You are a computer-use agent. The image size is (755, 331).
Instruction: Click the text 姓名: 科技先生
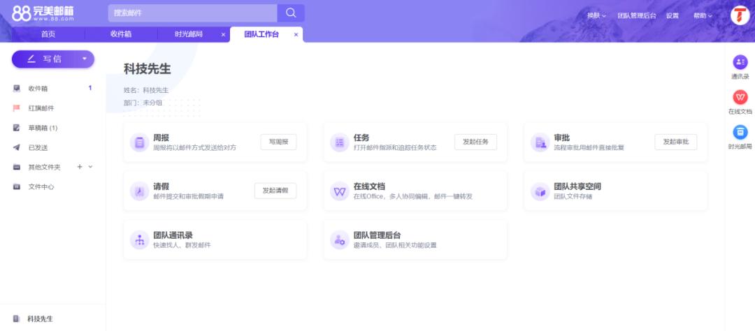click(146, 90)
